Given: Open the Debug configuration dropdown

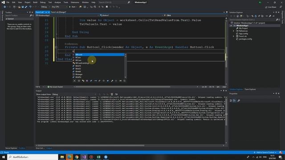Looking at the screenshot, I should 45,7.
